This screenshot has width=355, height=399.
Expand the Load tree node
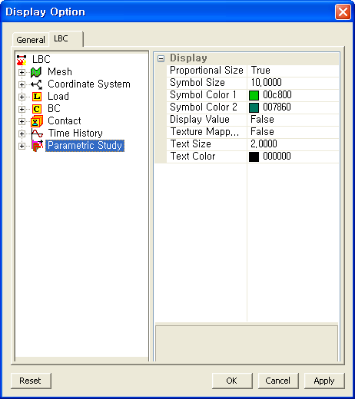pos(22,97)
